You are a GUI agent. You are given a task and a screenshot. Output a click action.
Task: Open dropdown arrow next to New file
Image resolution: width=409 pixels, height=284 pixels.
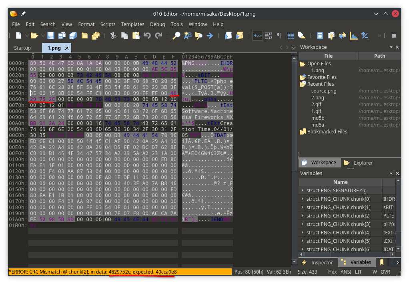27,36
